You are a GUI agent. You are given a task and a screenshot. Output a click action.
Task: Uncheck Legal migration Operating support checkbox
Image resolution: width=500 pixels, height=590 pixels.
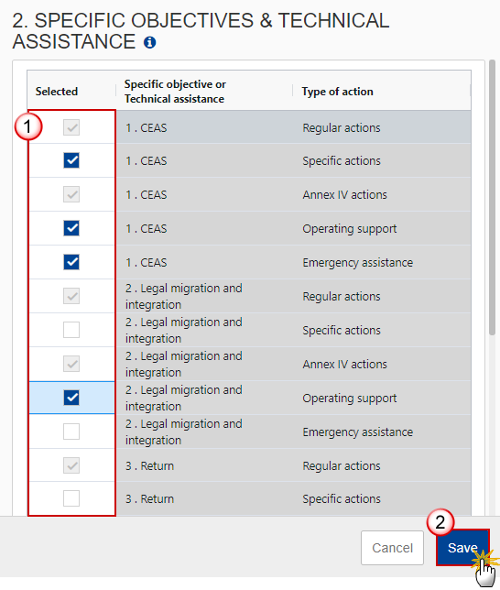tap(71, 398)
